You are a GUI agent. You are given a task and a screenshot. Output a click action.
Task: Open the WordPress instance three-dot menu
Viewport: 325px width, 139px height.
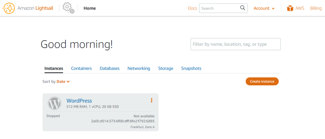coord(151,100)
